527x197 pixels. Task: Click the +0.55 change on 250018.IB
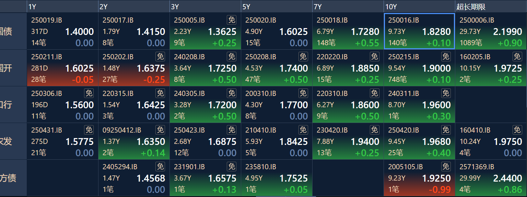point(367,43)
